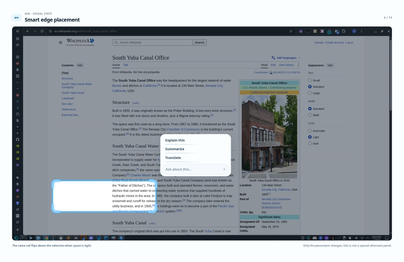This screenshot has width=404, height=262.
Task: Open Chamber of Commerce link
Action: (x=183, y=129)
